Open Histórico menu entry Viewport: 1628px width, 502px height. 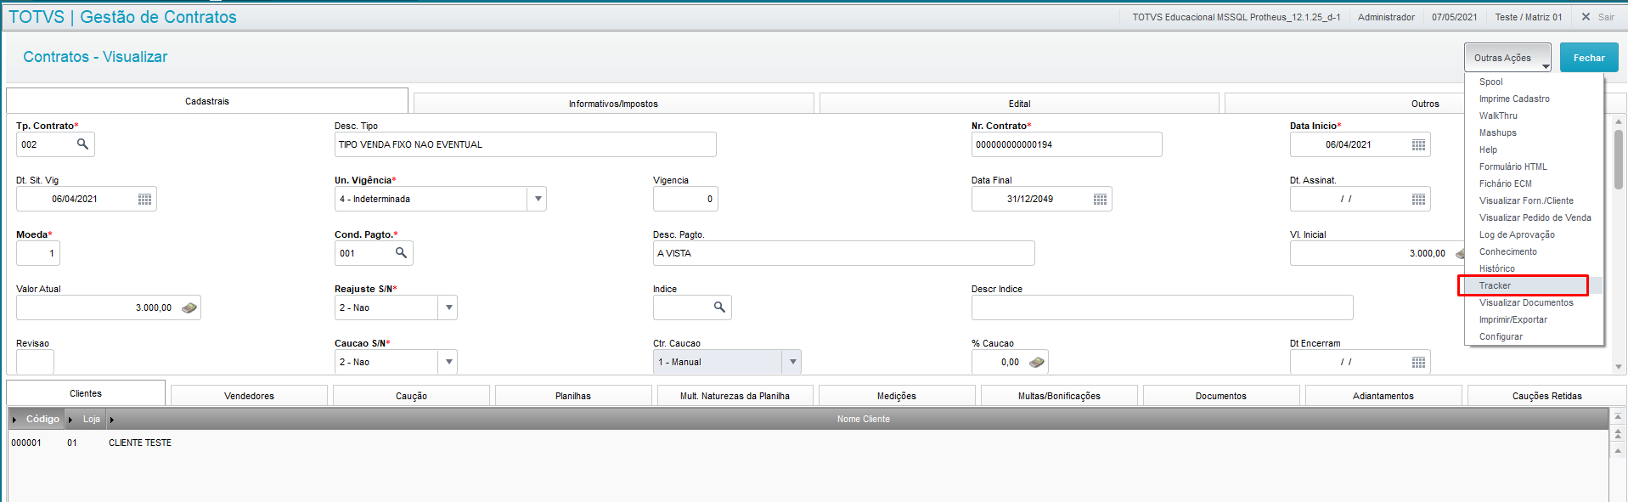[1534, 268]
